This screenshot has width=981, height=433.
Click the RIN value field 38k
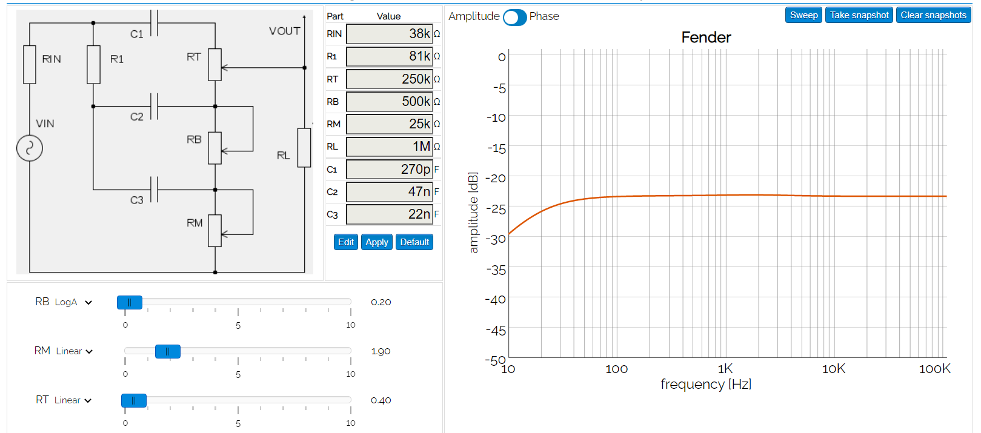tap(390, 34)
